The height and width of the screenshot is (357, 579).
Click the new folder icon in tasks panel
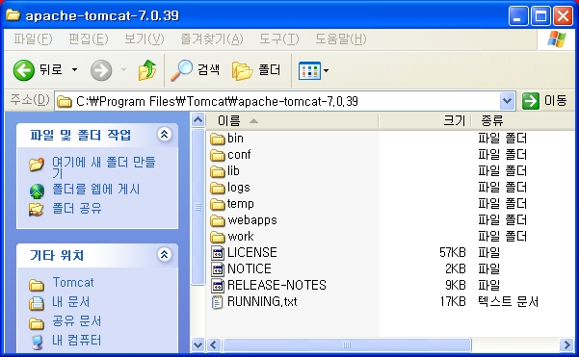37,165
